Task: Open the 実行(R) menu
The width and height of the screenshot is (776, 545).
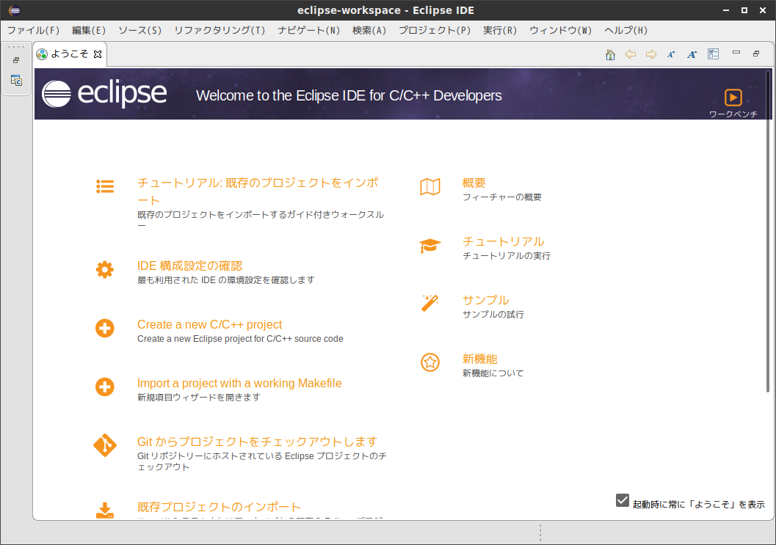Action: point(500,31)
